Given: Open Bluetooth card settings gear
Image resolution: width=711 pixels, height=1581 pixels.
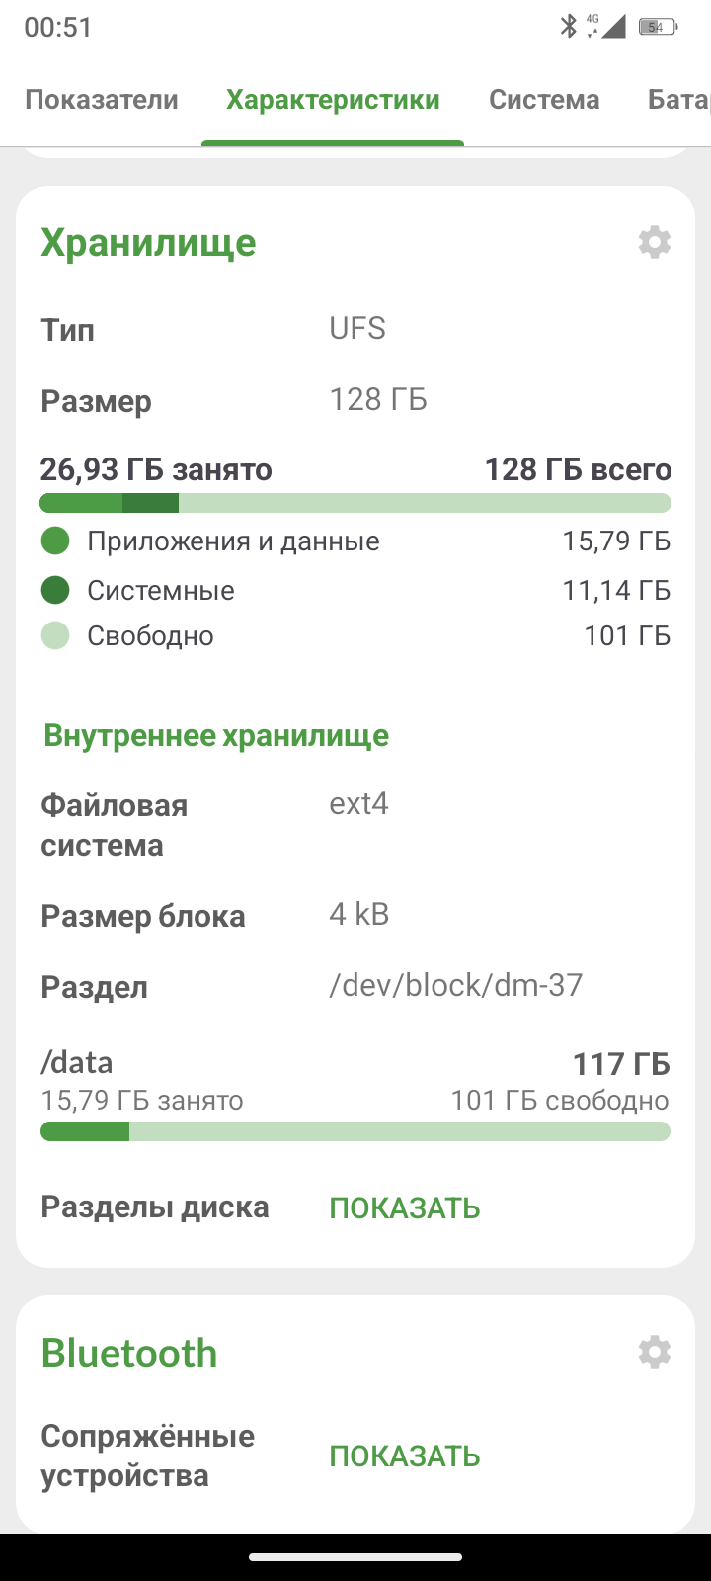Looking at the screenshot, I should point(654,1352).
